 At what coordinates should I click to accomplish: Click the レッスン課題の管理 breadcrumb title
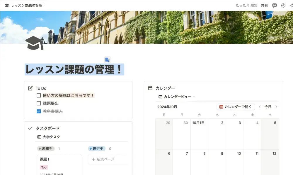pos(28,5)
